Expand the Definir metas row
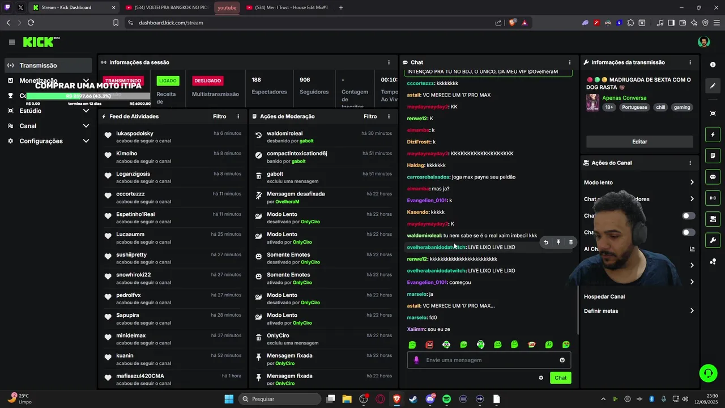The width and height of the screenshot is (725, 408). (x=639, y=311)
